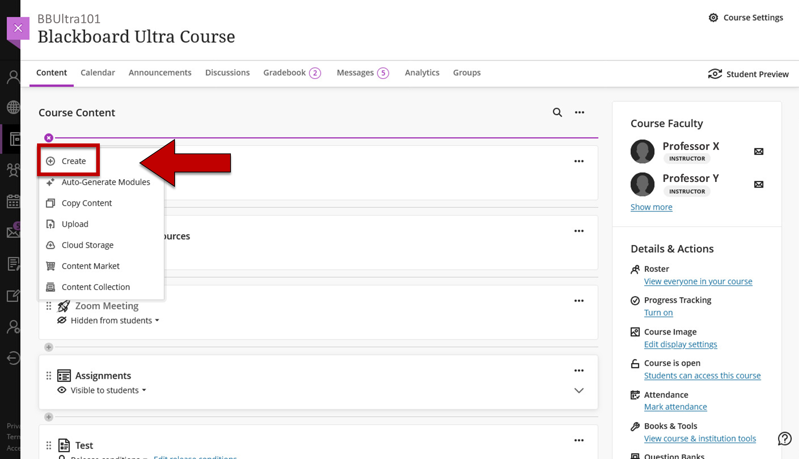Image resolution: width=799 pixels, height=459 pixels.
Task: Choose Auto-Generate Modules option
Action: coord(98,182)
